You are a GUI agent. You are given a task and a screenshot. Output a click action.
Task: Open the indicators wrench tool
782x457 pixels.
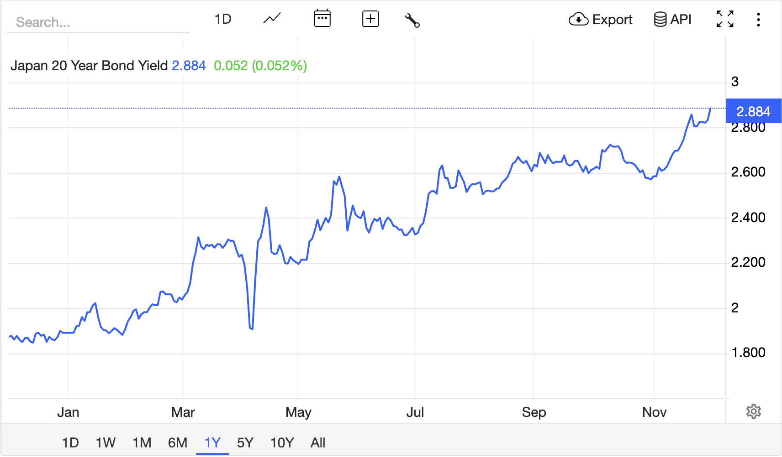[412, 20]
